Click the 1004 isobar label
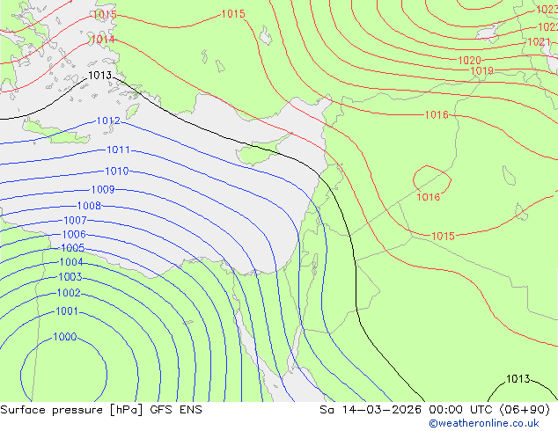Screen dimensions: 558x431 (71, 262)
